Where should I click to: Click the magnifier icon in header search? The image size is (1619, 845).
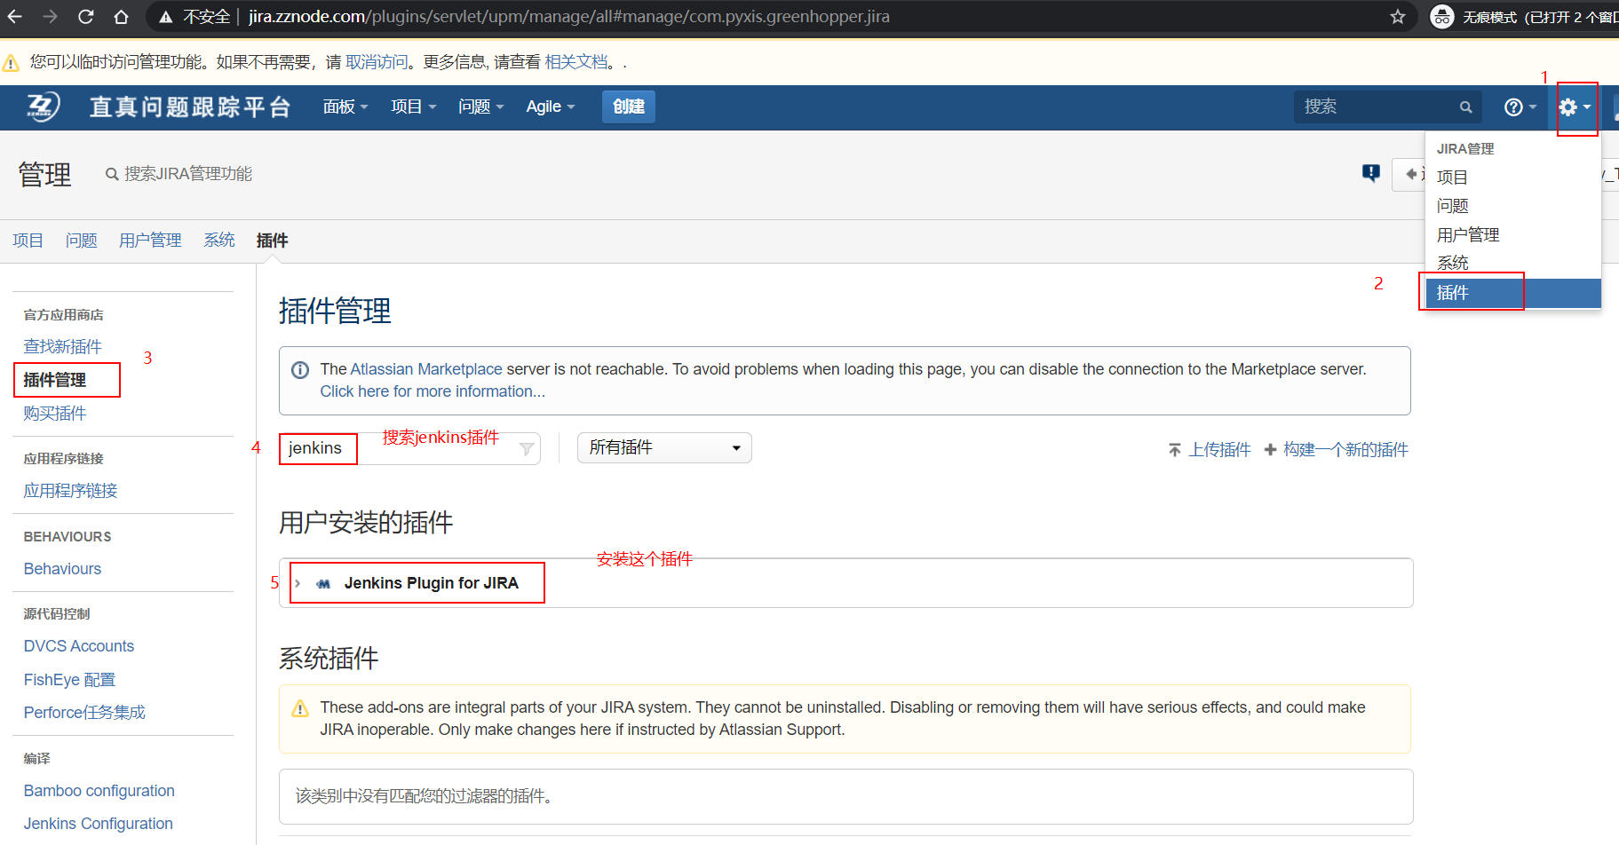click(1465, 107)
